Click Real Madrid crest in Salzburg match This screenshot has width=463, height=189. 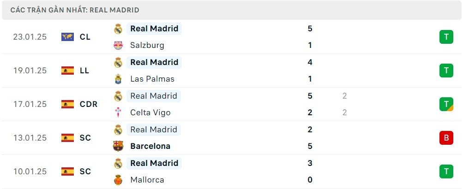click(x=118, y=29)
